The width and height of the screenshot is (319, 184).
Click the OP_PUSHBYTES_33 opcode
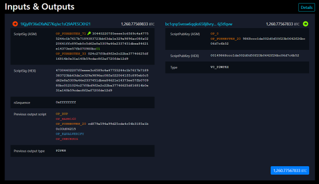pyautogui.click(x=71, y=54)
